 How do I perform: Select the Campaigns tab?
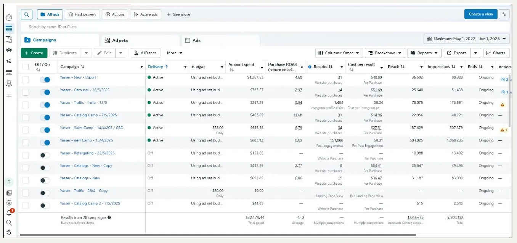[59, 40]
